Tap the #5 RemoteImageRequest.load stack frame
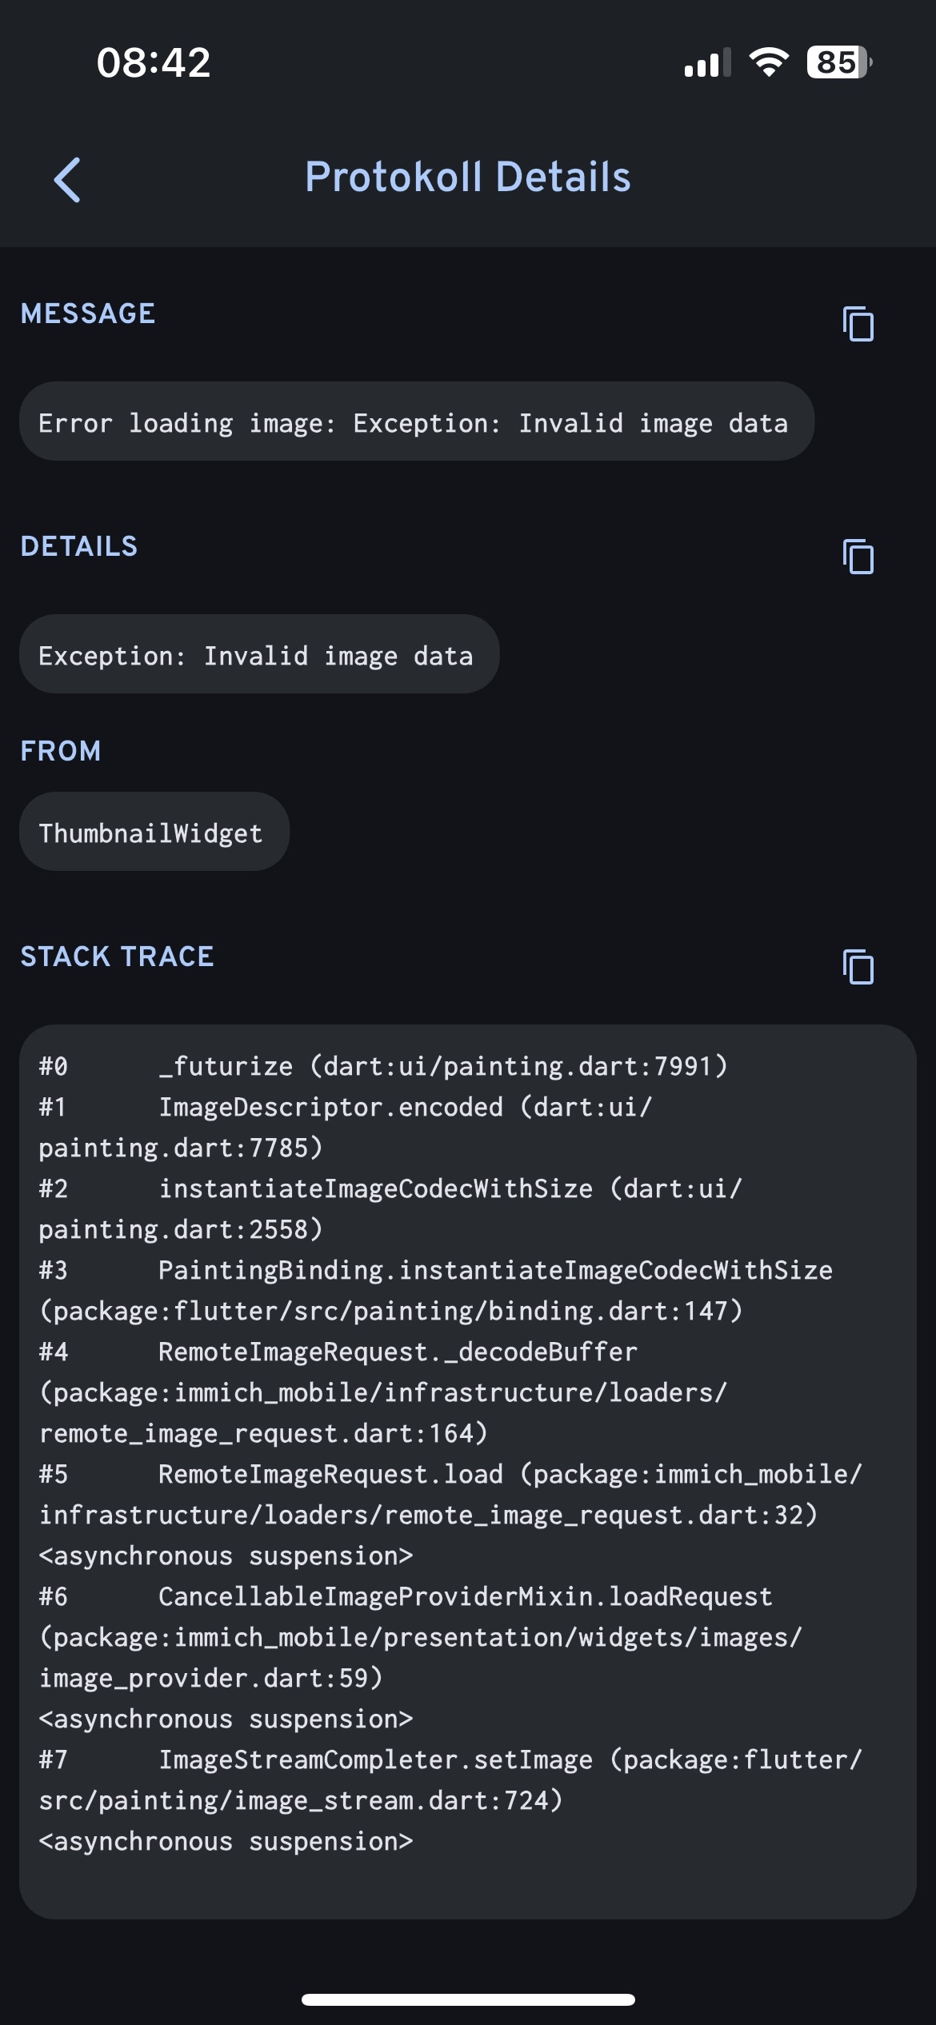Screen dimensions: 936x2025 point(448,1494)
